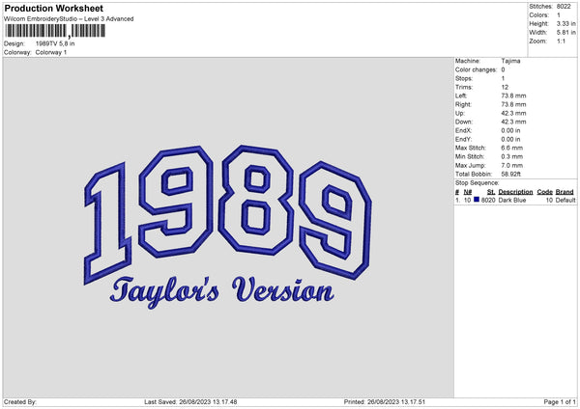Click the design barcode
Viewport: 580px width, 409px height.
[55, 31]
